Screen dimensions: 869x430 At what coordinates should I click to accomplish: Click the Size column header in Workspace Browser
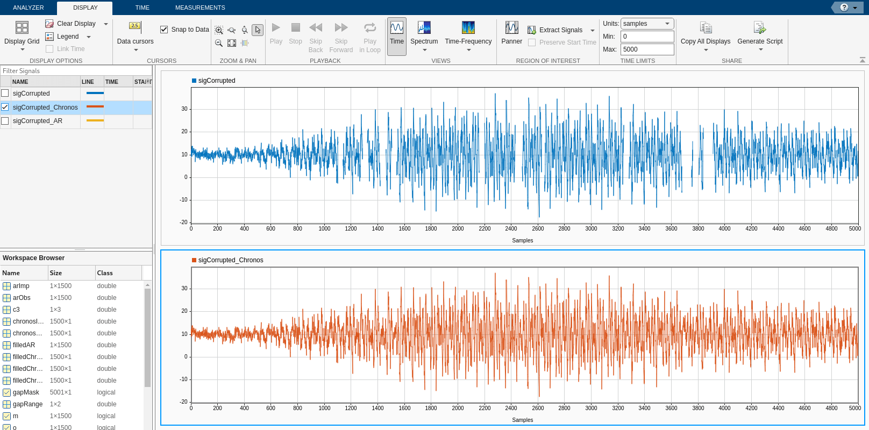click(72, 273)
